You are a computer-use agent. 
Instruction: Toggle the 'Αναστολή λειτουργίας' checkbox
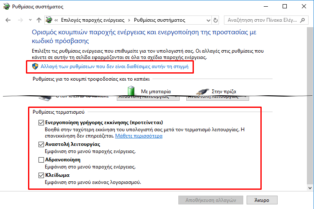(x=41, y=144)
